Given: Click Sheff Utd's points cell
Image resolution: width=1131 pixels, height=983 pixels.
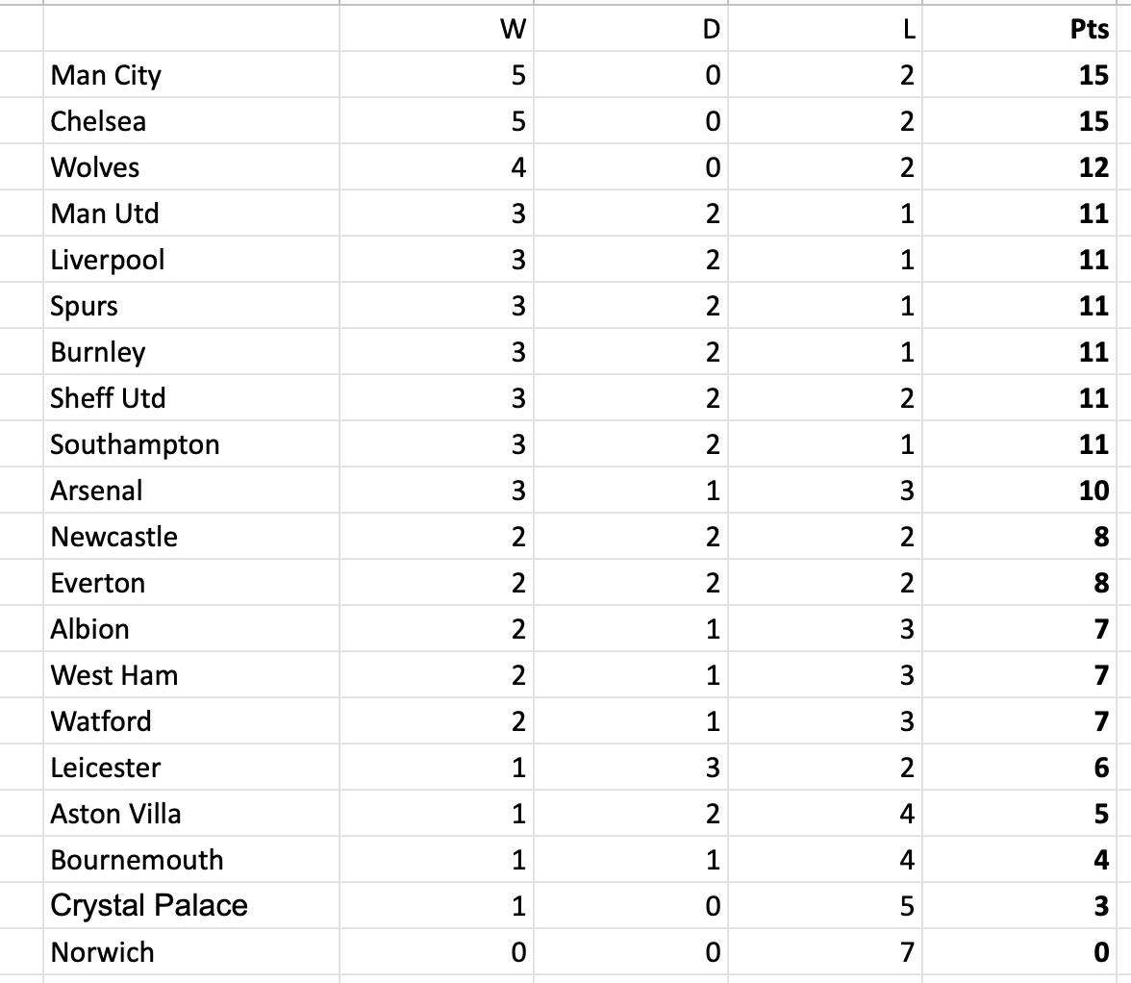Looking at the screenshot, I should coord(1019,397).
